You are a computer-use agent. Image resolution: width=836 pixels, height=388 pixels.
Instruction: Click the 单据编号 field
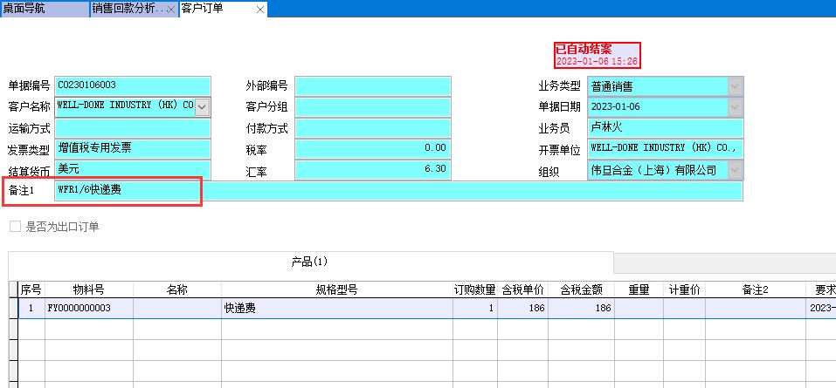coord(133,85)
